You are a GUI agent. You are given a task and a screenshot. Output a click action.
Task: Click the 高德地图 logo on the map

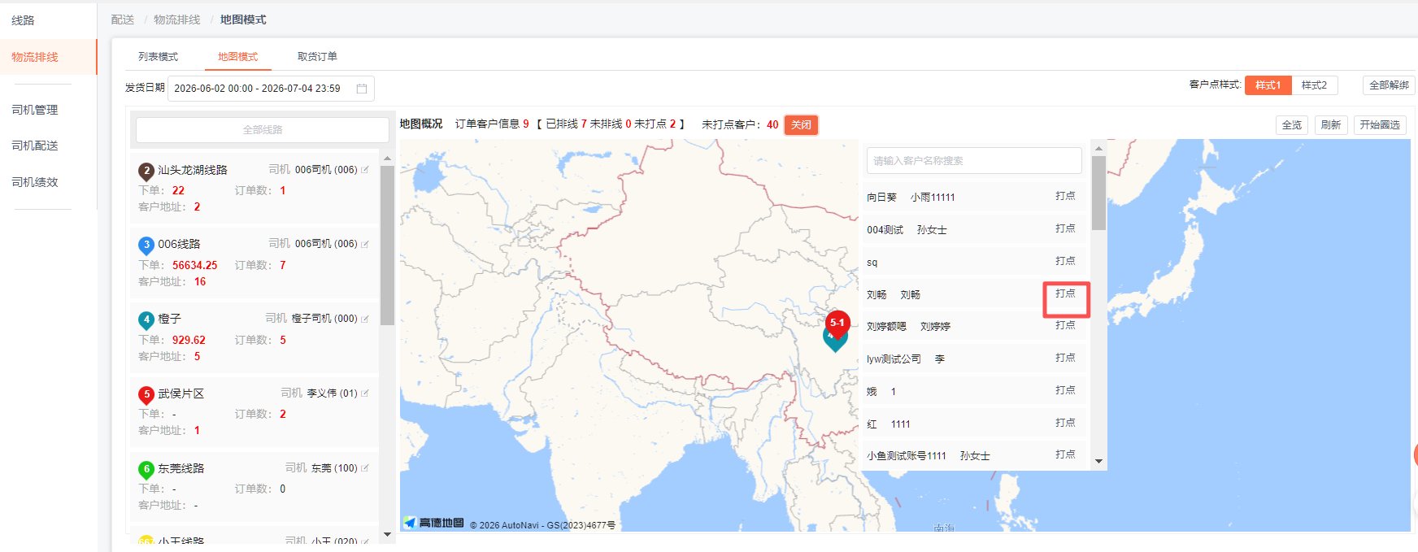[x=434, y=523]
